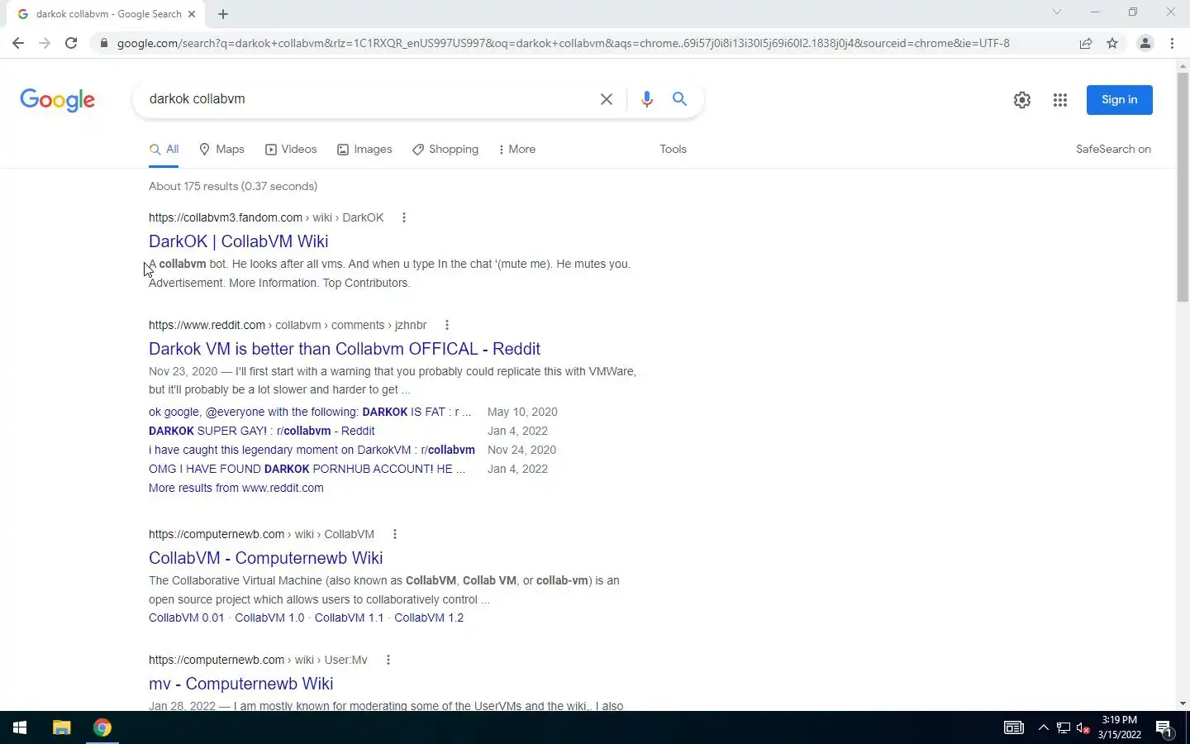Open the 'DARKOK SUPER GAY!' Reddit sublink
The image size is (1190, 744).
tap(262, 431)
